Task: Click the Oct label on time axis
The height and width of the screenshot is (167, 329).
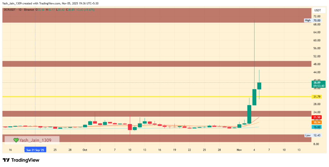Action: tap(85, 150)
